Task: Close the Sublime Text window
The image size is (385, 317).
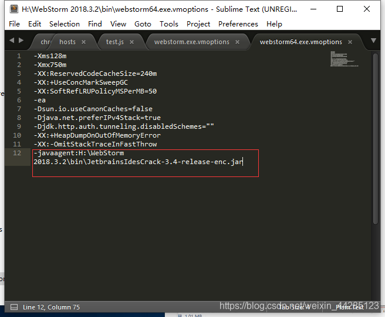Action: coord(367,9)
